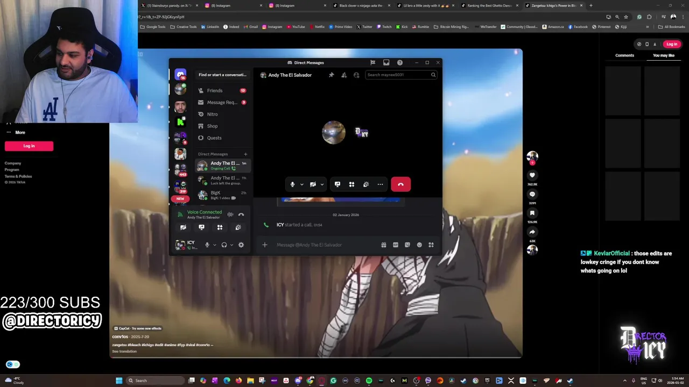Image resolution: width=689 pixels, height=387 pixels.
Task: Switch to TikTok You may like tab
Action: [x=664, y=55]
